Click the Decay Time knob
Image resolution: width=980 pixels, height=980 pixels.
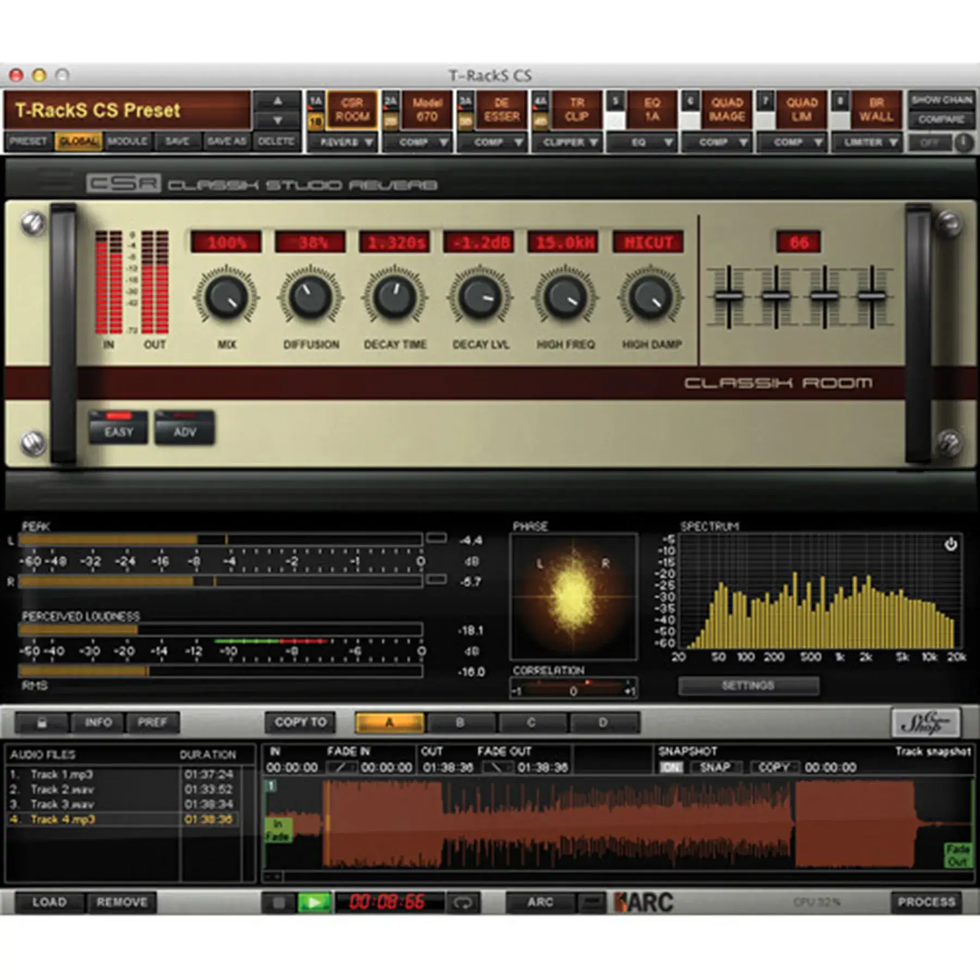click(x=395, y=297)
